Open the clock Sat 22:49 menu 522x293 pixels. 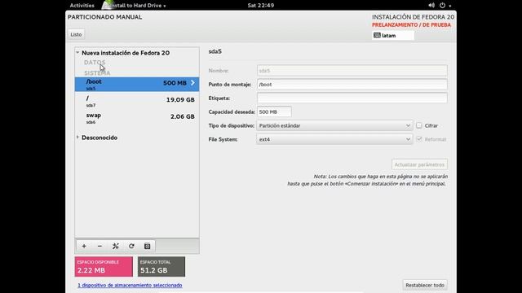(x=261, y=6)
